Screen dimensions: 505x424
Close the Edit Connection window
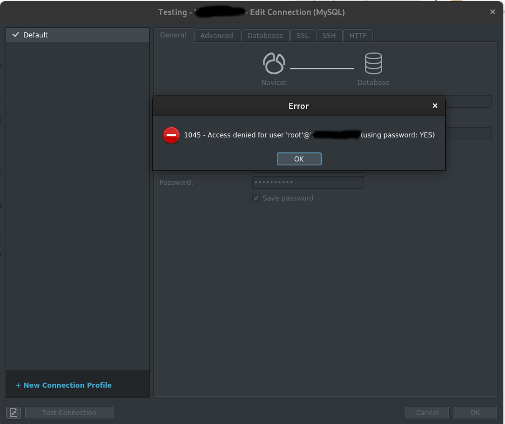pos(493,12)
